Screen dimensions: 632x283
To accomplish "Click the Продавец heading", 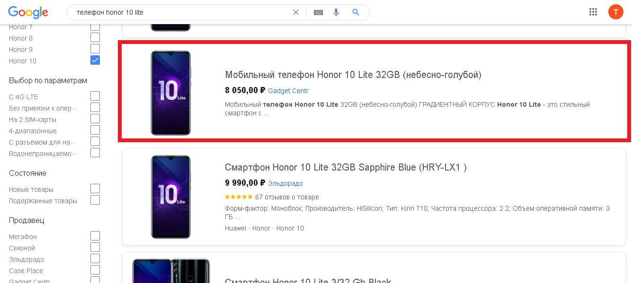I will [27, 221].
